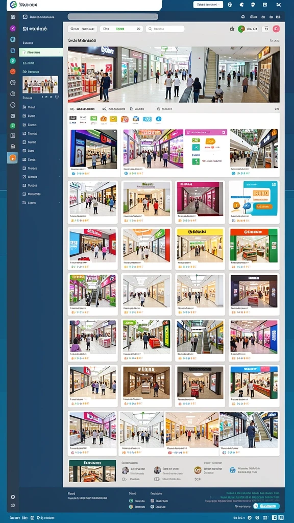Image resolution: width=294 pixels, height=523 pixels.
Task: Open the first filter dropdown in toolbar
Action: [x=82, y=29]
